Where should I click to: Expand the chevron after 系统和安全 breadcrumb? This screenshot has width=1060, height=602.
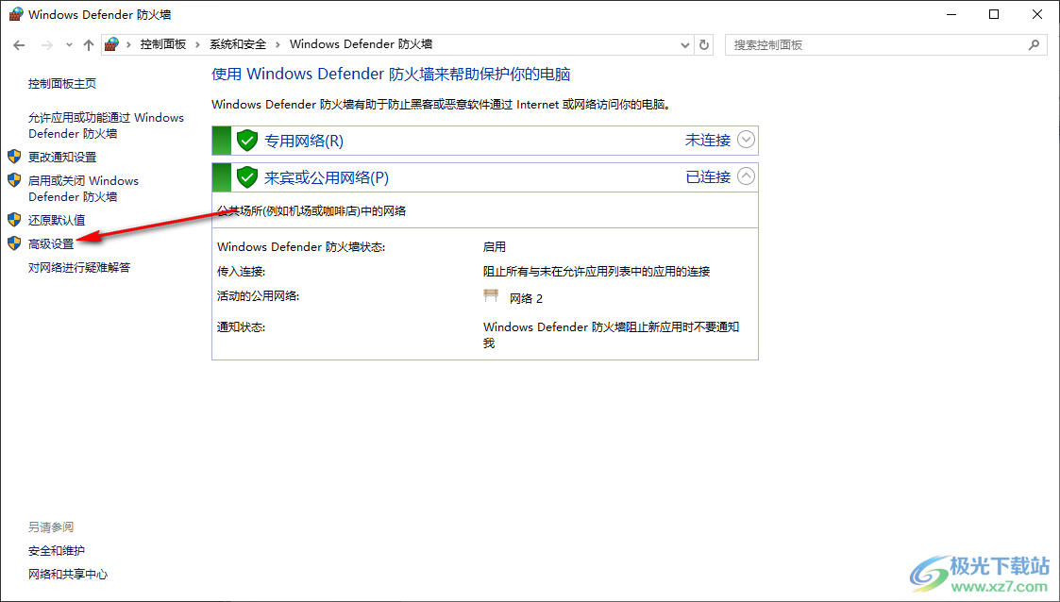[278, 44]
